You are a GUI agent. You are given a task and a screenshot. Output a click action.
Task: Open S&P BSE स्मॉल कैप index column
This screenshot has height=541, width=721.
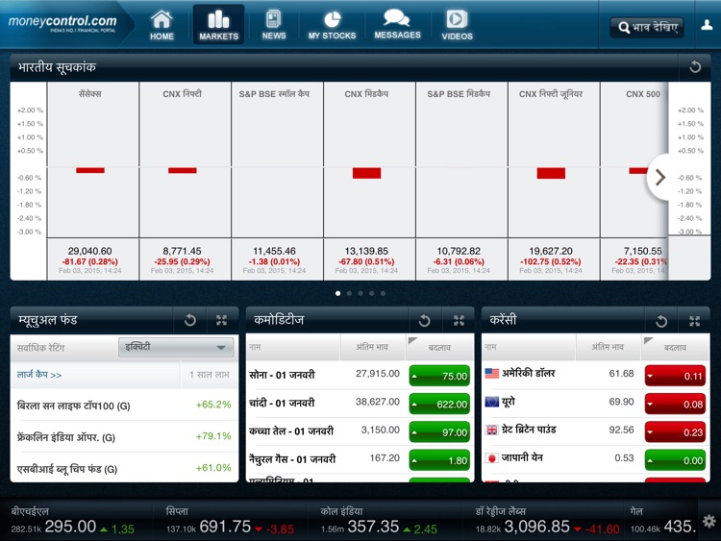[277, 181]
